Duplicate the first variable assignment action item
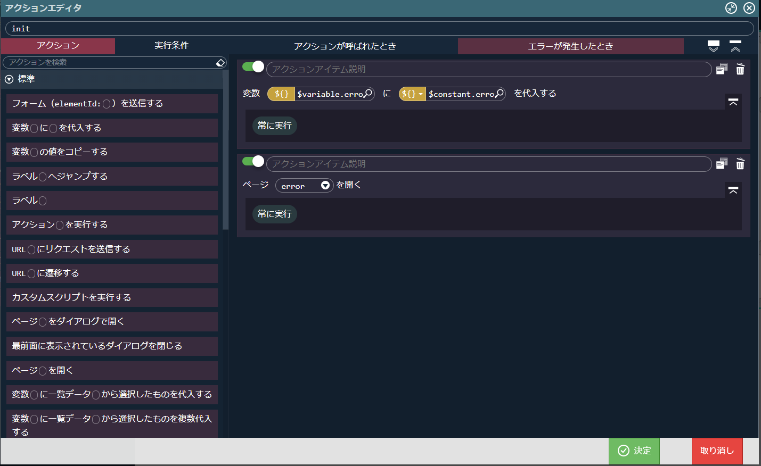Viewport: 761px width, 466px height. click(722, 69)
